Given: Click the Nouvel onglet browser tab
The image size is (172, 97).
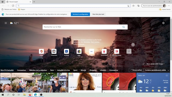Looking at the screenshot, I should point(19,2).
